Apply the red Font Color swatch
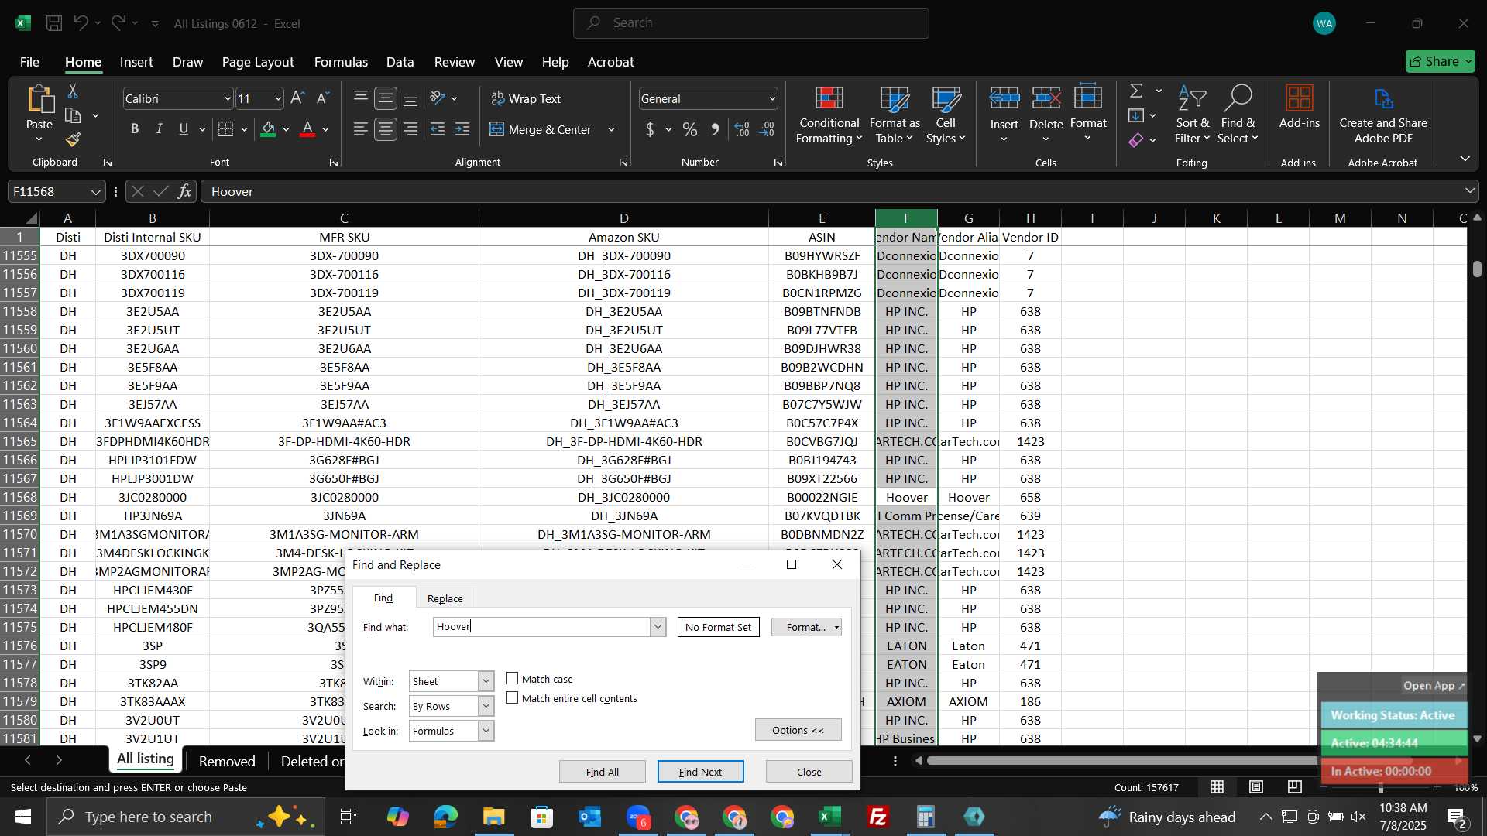The width and height of the screenshot is (1487, 836). coord(307,129)
